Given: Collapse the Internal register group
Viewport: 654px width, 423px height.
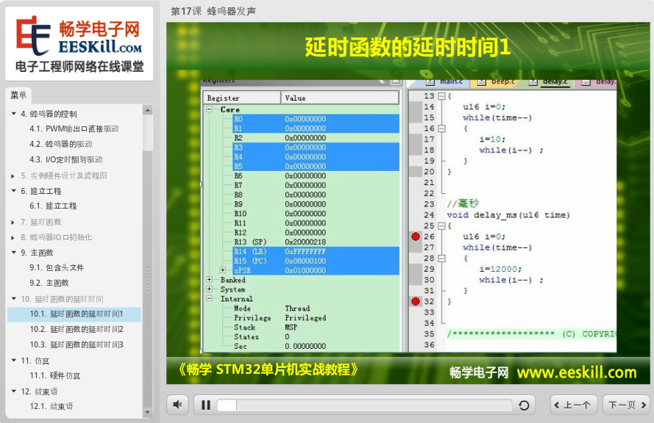Looking at the screenshot, I should click(x=210, y=298).
